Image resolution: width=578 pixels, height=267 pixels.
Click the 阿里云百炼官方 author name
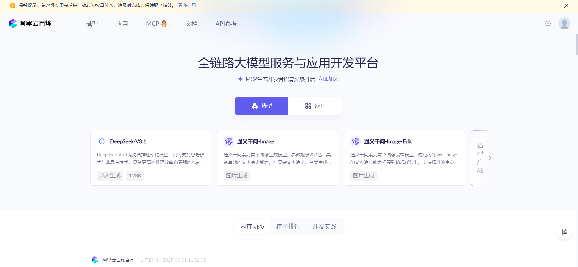pyautogui.click(x=118, y=260)
